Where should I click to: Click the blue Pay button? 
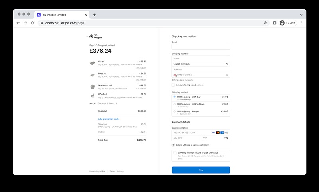click(201, 170)
